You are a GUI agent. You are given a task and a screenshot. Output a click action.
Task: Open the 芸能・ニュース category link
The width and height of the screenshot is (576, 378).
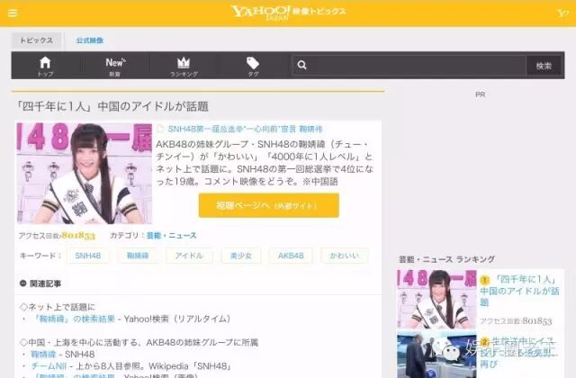click(x=172, y=236)
